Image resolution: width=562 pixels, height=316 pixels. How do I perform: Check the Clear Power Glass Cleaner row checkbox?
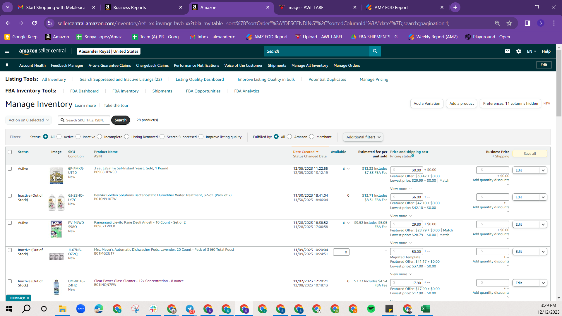[10, 281]
